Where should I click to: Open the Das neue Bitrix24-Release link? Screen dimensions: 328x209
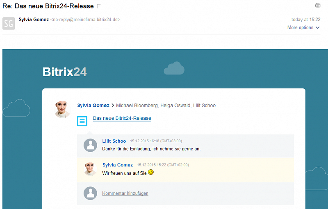coord(122,118)
